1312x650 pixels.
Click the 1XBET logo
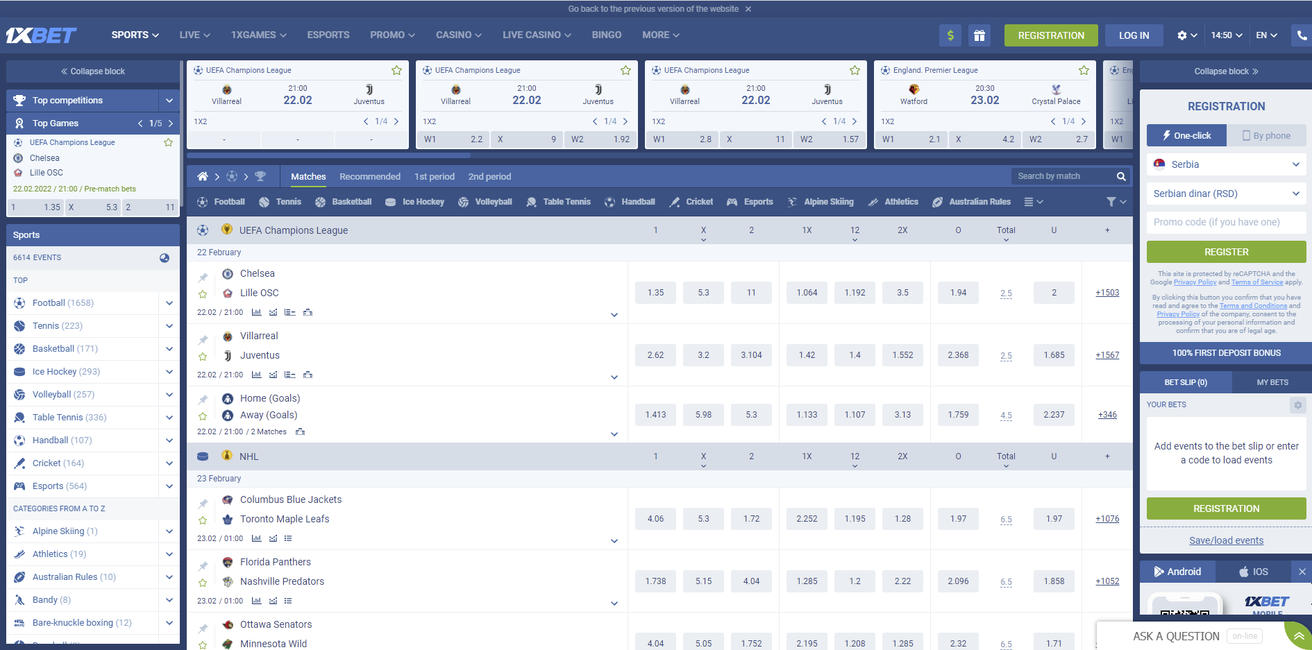42,35
